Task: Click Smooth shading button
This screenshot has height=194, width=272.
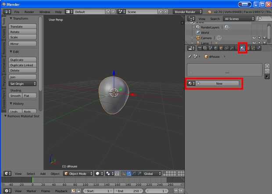Action: coord(15,95)
